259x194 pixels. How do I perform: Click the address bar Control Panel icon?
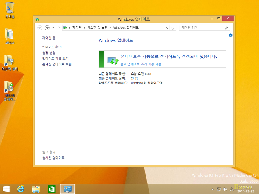tap(65, 28)
